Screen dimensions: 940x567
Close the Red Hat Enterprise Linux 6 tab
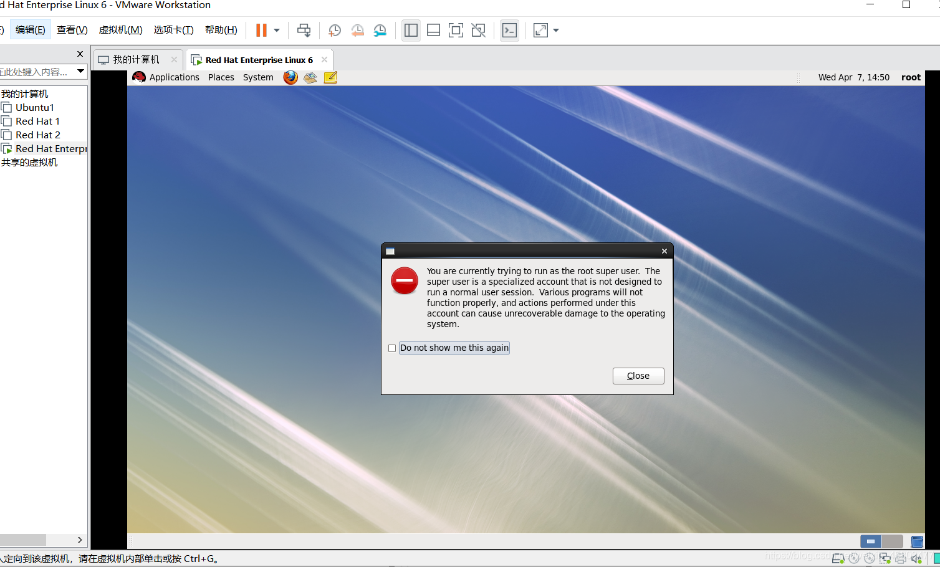click(324, 59)
